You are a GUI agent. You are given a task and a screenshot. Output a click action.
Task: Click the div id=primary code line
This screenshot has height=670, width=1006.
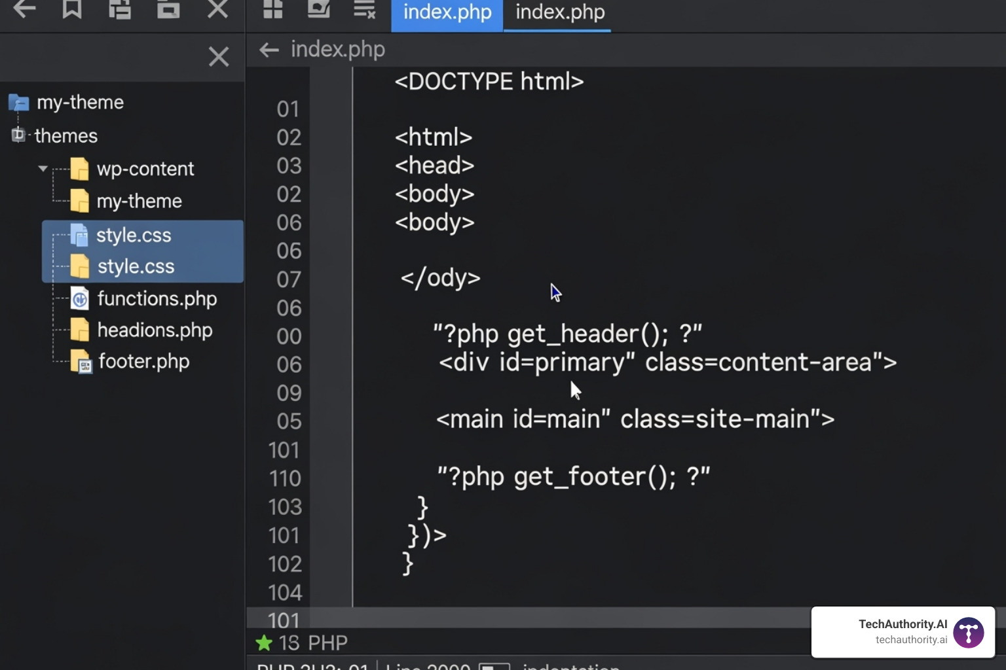pos(667,362)
